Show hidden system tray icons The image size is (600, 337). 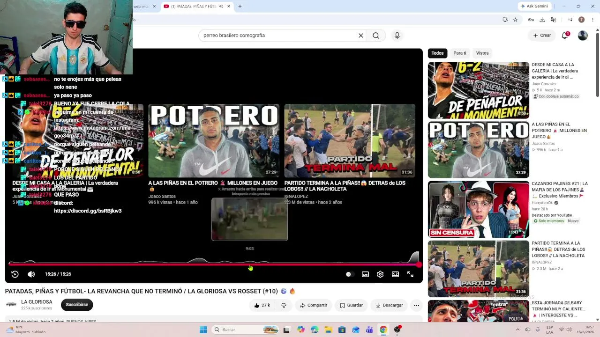pos(518,330)
